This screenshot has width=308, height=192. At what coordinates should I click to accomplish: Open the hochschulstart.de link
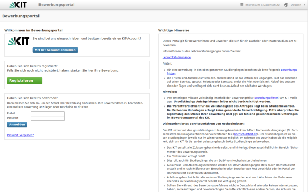[x=245, y=134]
